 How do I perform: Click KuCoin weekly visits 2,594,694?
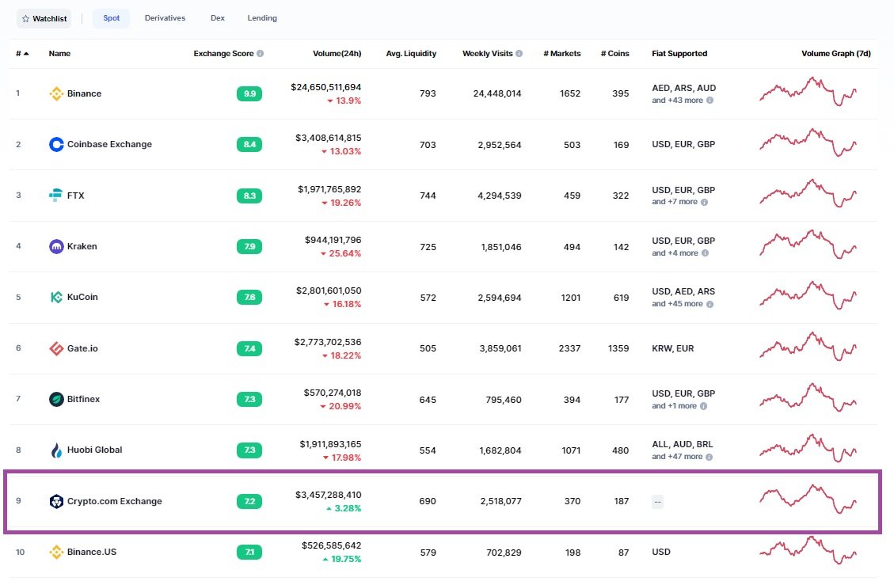point(500,298)
